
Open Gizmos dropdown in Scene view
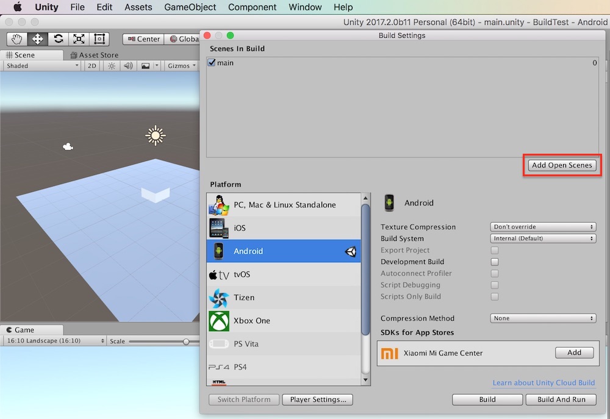click(x=182, y=66)
